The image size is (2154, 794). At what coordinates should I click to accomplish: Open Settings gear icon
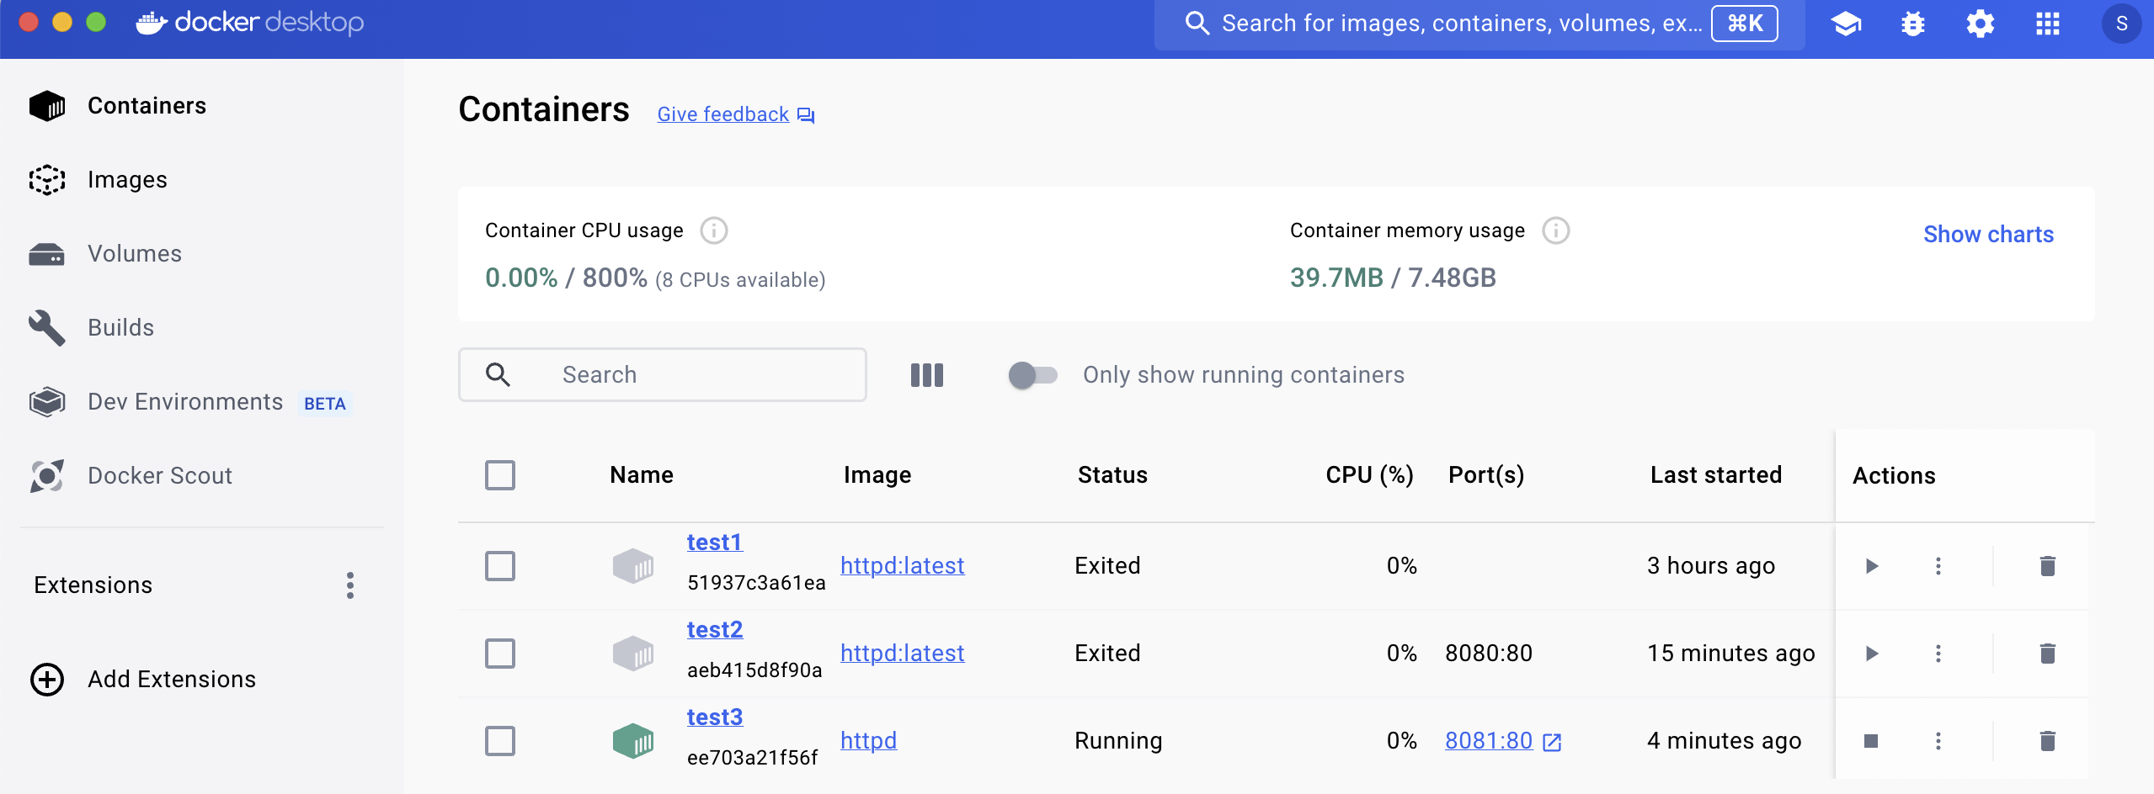click(1981, 24)
